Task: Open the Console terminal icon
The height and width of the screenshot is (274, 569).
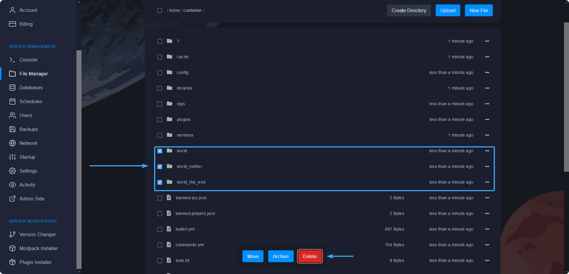Action: (x=12, y=60)
